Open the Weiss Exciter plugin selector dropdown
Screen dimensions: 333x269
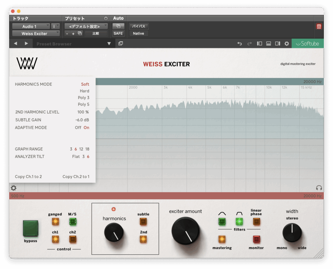(x=36, y=34)
